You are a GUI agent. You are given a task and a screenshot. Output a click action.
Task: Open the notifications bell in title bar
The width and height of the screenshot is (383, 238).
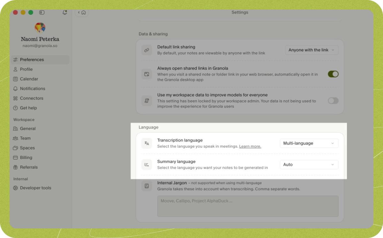pos(65,12)
